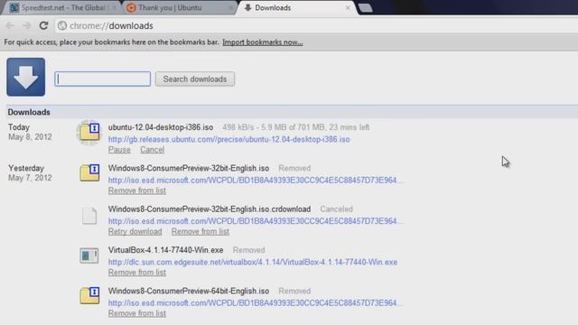Click the browser back arrow

[10, 25]
